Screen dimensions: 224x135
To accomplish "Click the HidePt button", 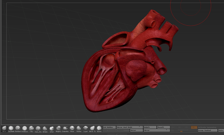I will (150, 127).
